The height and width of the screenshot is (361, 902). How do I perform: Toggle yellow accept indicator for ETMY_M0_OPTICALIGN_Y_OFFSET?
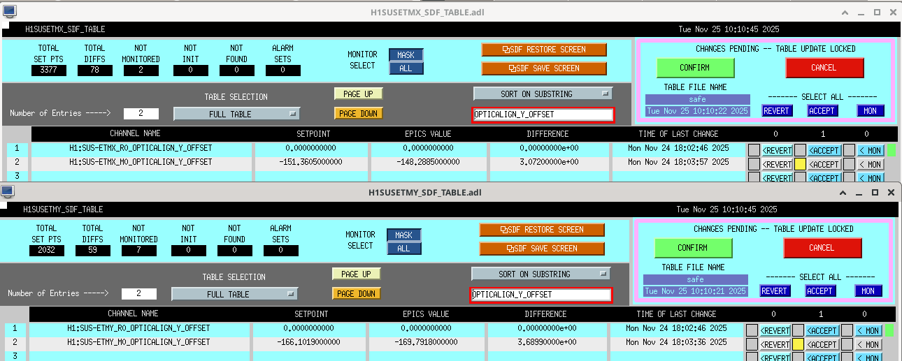[799, 344]
